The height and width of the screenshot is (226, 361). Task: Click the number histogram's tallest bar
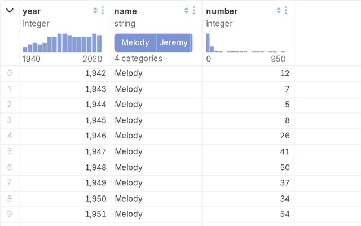(x=208, y=43)
